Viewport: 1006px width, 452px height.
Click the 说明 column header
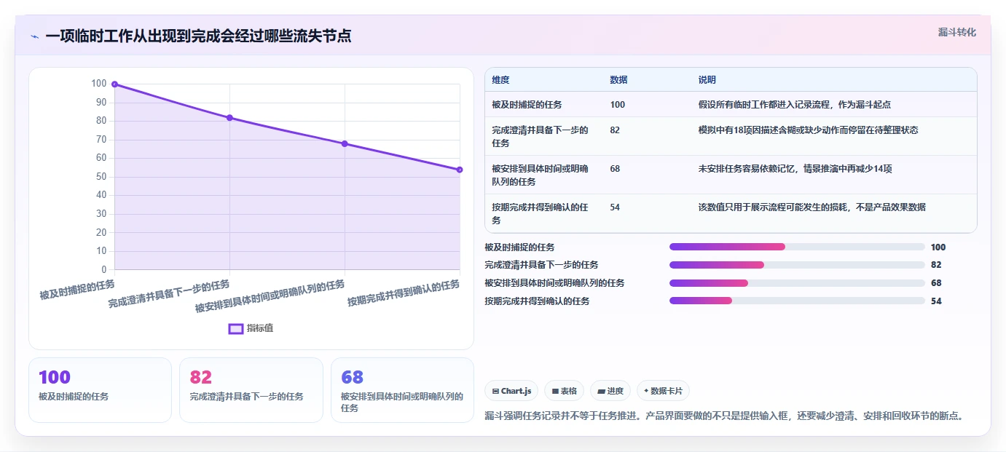[707, 80]
